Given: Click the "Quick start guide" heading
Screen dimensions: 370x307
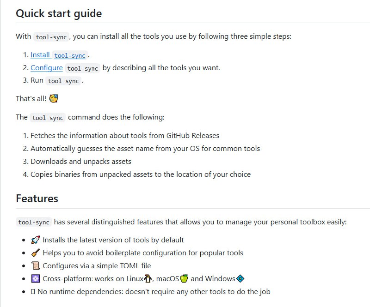Looking at the screenshot, I should 59,13.
